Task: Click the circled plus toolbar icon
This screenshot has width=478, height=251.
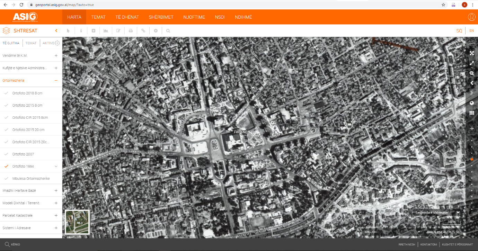Action: (x=156, y=30)
